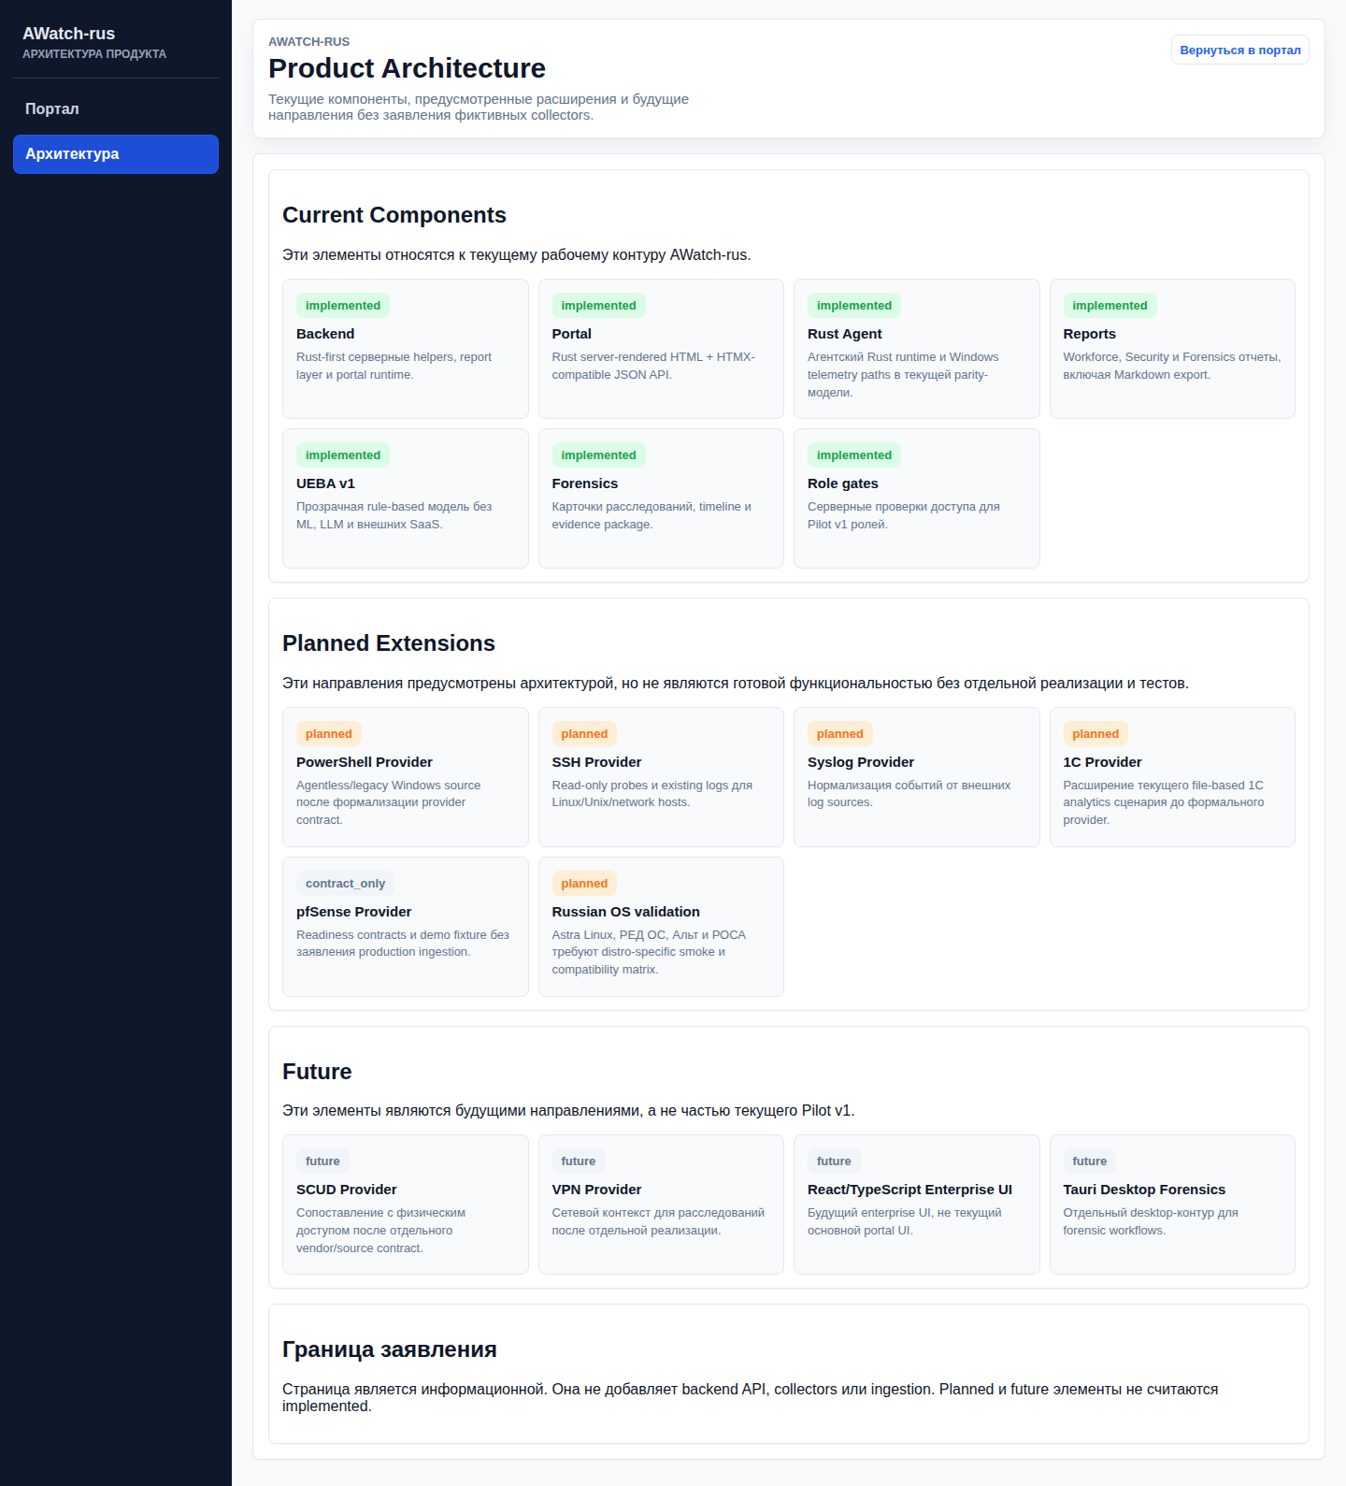Click the AWATCH-RUS label above the page title
Image resolution: width=1346 pixels, height=1486 pixels.
point(308,42)
